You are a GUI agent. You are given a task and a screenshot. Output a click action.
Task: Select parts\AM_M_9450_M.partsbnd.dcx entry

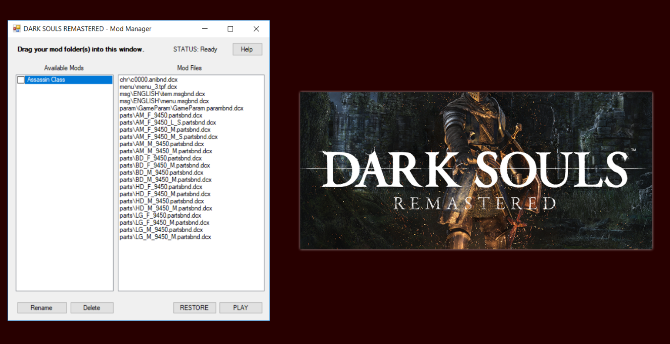click(x=166, y=151)
